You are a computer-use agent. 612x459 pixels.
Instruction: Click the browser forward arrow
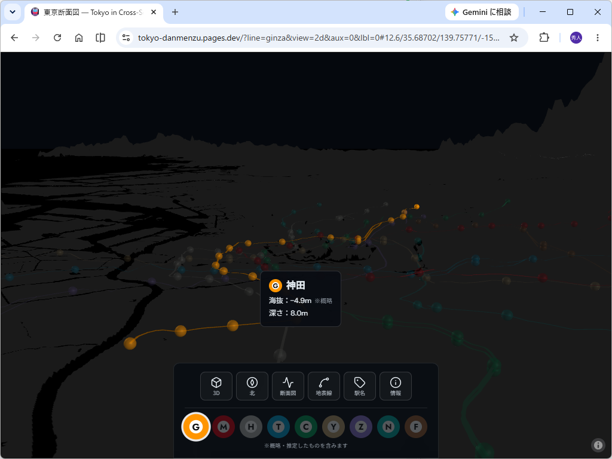(35, 38)
